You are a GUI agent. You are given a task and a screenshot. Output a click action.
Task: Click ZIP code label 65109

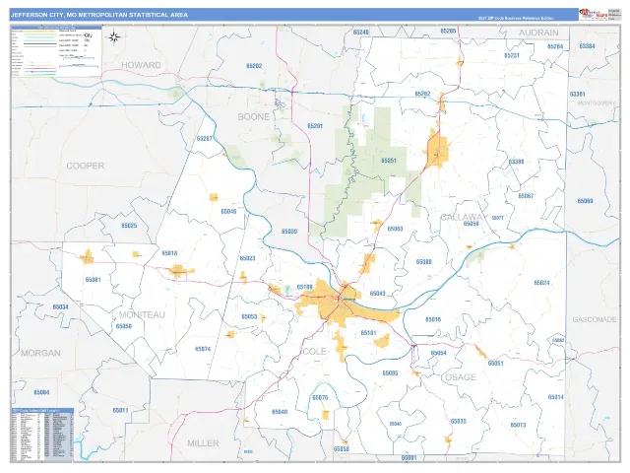(x=304, y=287)
